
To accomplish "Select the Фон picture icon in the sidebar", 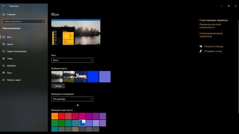I will pos(4,37).
